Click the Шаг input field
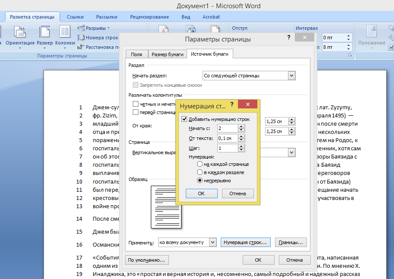The width and height of the screenshot is (394, 279). (228, 148)
